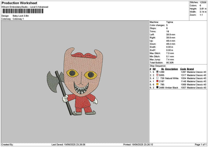
Task: Click the gray swatch for stop 1
Action: (x=157, y=72)
